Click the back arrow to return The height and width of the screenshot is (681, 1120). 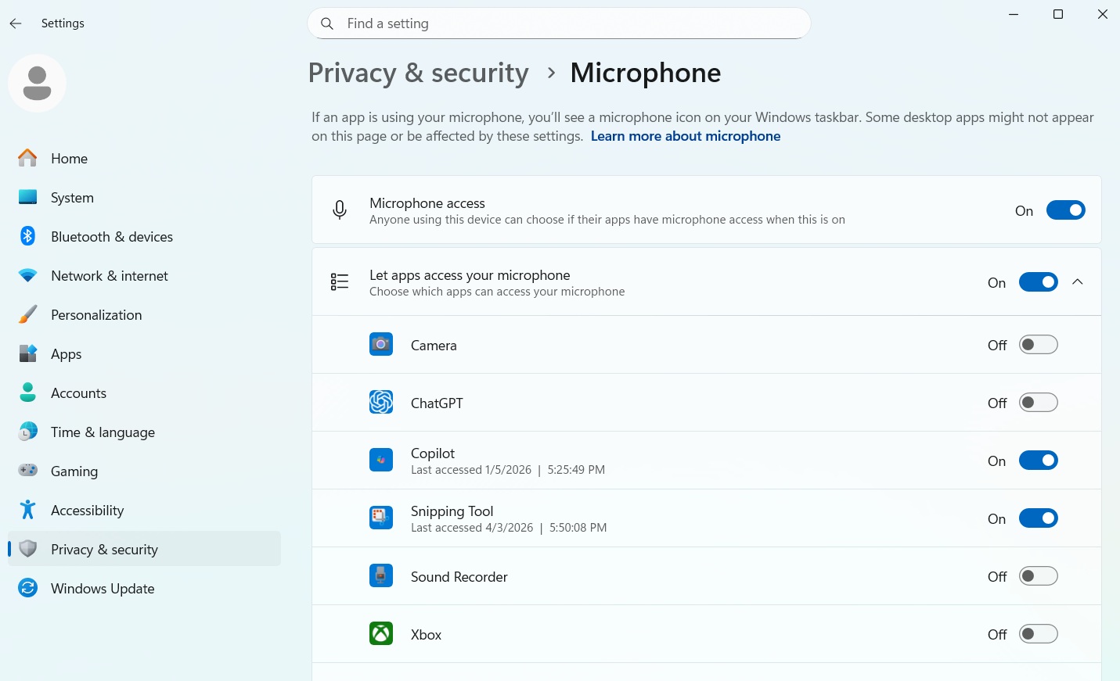(x=16, y=23)
